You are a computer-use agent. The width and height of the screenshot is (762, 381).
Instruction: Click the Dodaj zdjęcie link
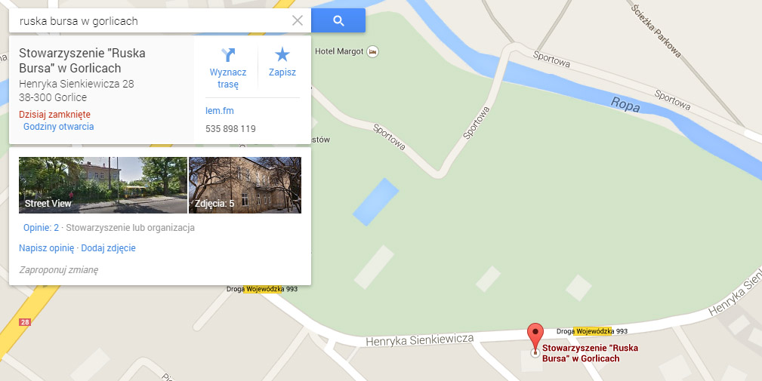click(x=108, y=248)
